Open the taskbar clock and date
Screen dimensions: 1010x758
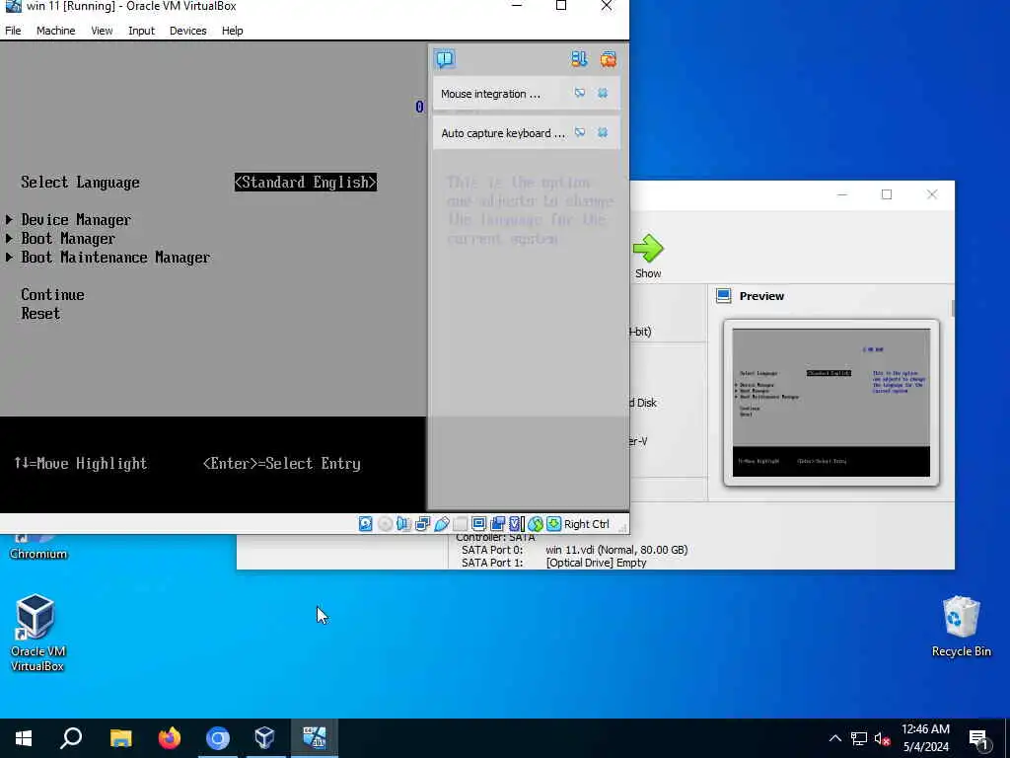tap(925, 738)
